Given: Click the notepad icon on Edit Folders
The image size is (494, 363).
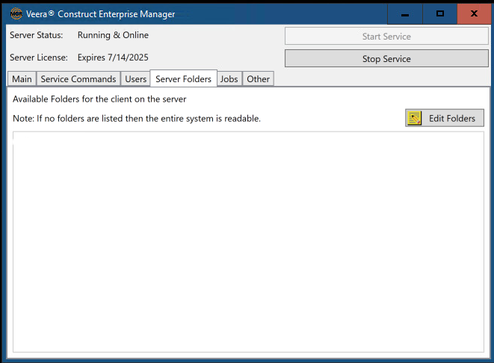Looking at the screenshot, I should pos(414,118).
